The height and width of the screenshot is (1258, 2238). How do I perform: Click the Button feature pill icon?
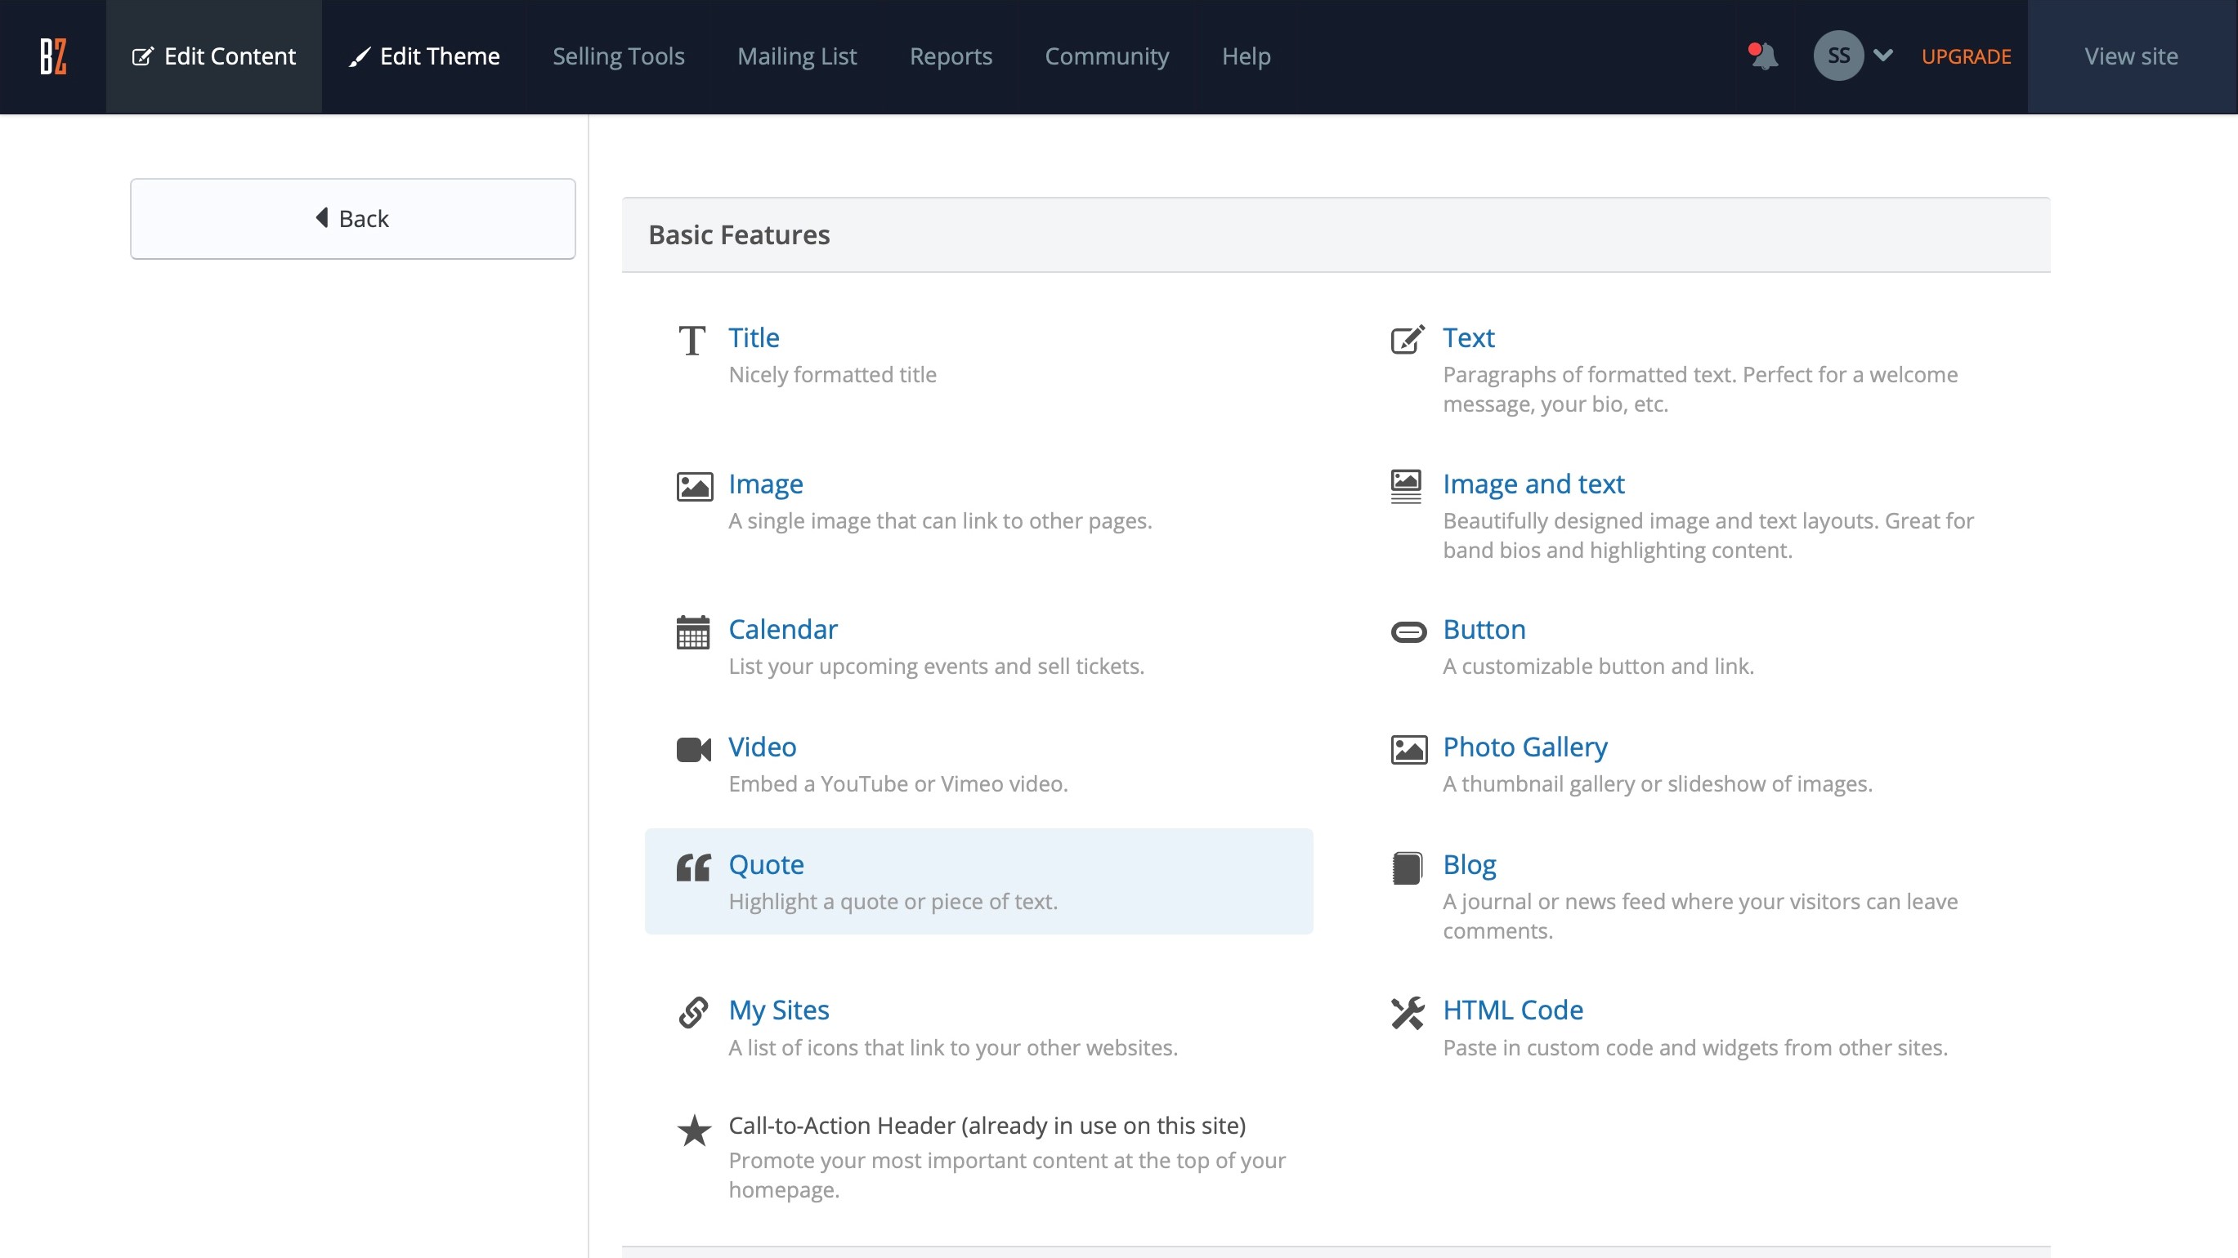pos(1408,632)
